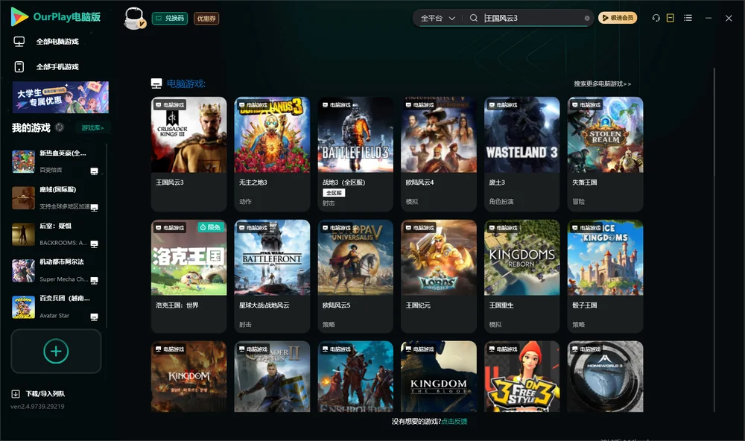The width and height of the screenshot is (745, 441).
Task: Click the 兑换码 redeem code button
Action: tap(170, 18)
